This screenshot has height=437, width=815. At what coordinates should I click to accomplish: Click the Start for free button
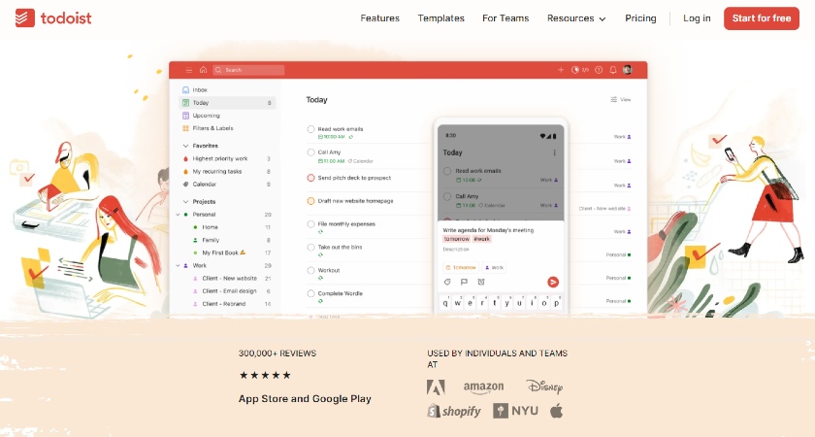click(762, 18)
